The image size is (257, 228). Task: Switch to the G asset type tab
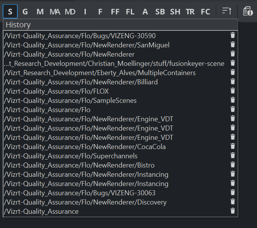[x=25, y=12]
